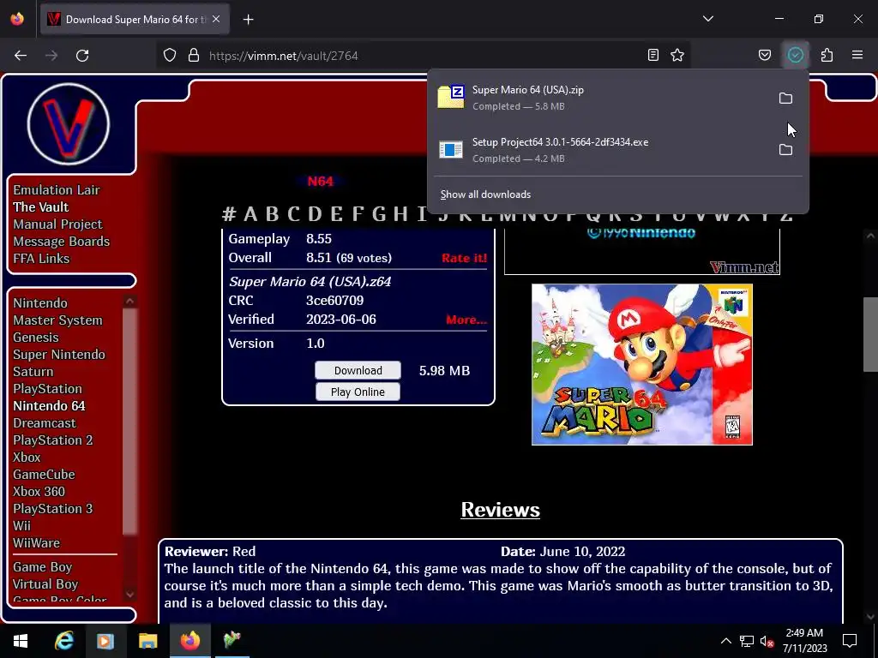Click the More... link
Image resolution: width=878 pixels, height=658 pixels.
[466, 320]
